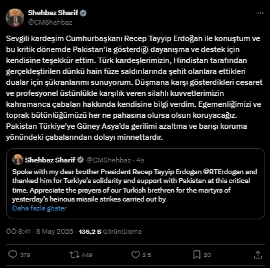This screenshot has height=268, width=270.
Task: Click the retweet arrows icon
Action: point(74,254)
